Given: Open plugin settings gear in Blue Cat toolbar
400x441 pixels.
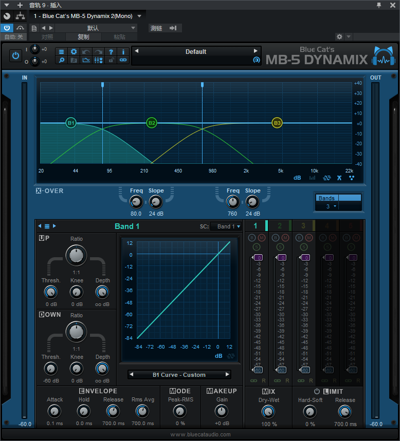Looking at the screenshot, I should point(74,52).
